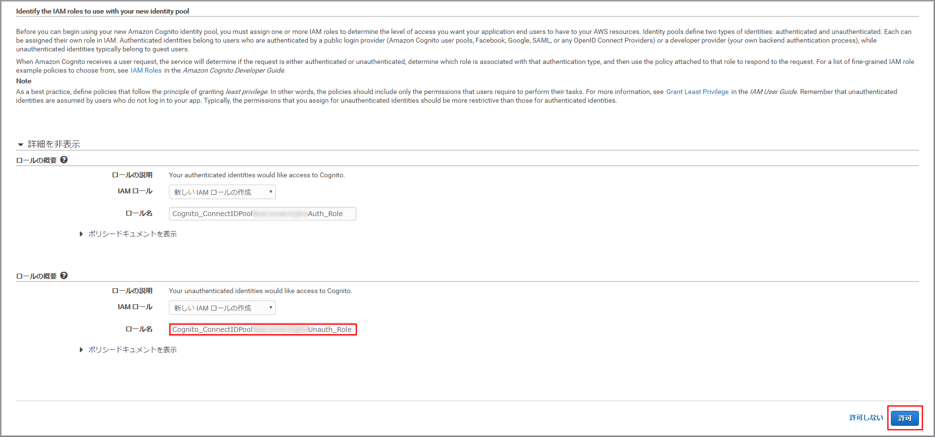The image size is (935, 437).
Task: Open the IAM Roles link
Action: coord(146,70)
